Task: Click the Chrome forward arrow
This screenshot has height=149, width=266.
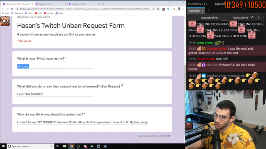Action: [x=7, y=9]
